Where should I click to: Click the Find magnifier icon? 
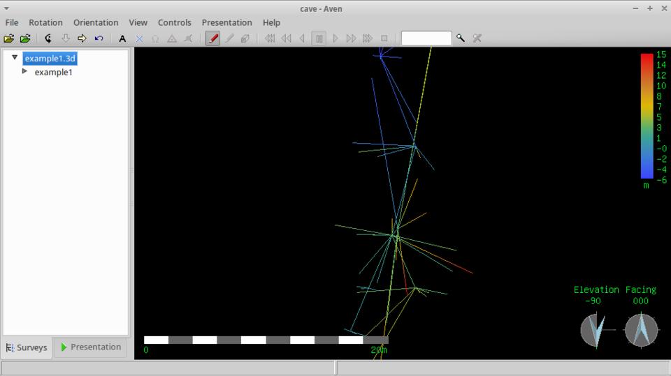461,38
